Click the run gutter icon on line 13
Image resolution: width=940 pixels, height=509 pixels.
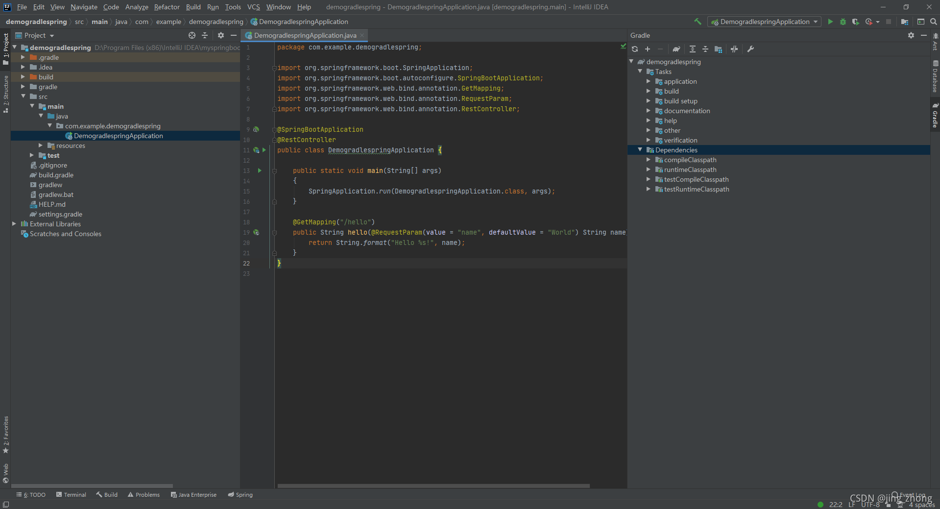pos(260,170)
